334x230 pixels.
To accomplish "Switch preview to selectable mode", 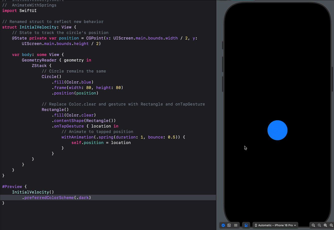I will coord(229,225).
